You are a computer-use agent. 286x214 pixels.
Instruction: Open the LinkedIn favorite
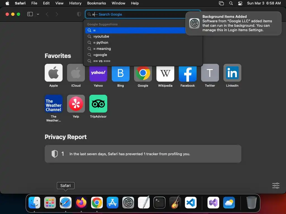[x=232, y=73]
